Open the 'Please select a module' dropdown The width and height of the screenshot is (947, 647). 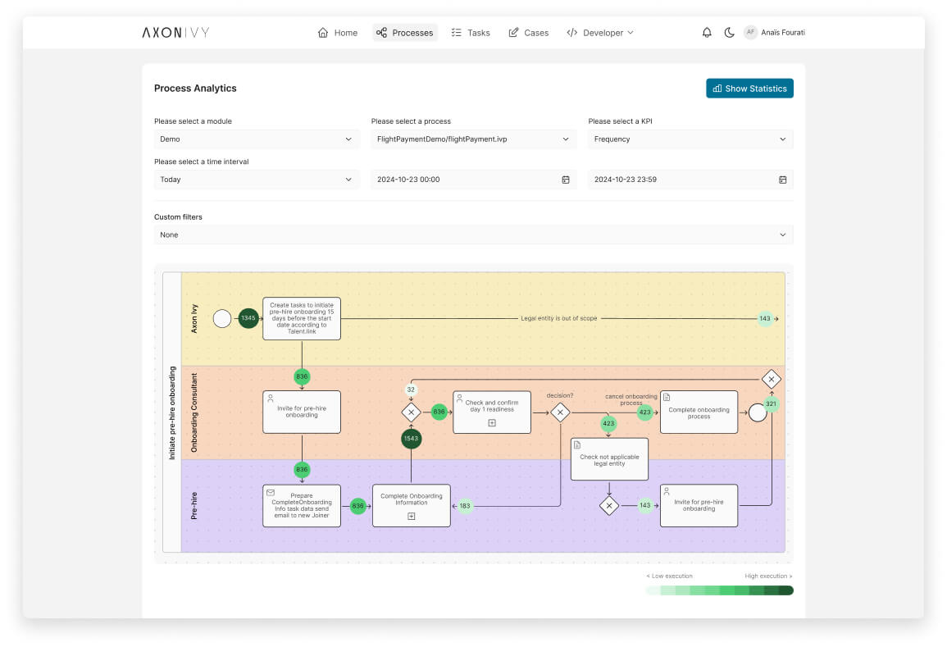tap(257, 139)
